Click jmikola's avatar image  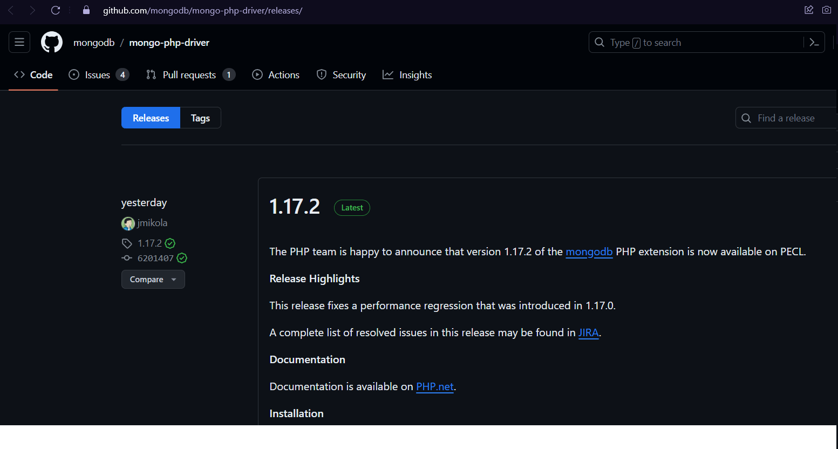click(x=128, y=223)
